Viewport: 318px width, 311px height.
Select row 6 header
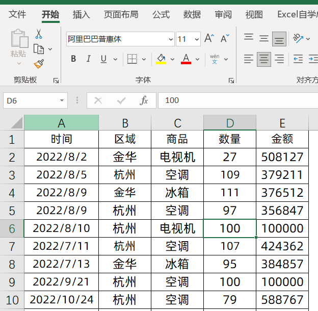point(12,228)
